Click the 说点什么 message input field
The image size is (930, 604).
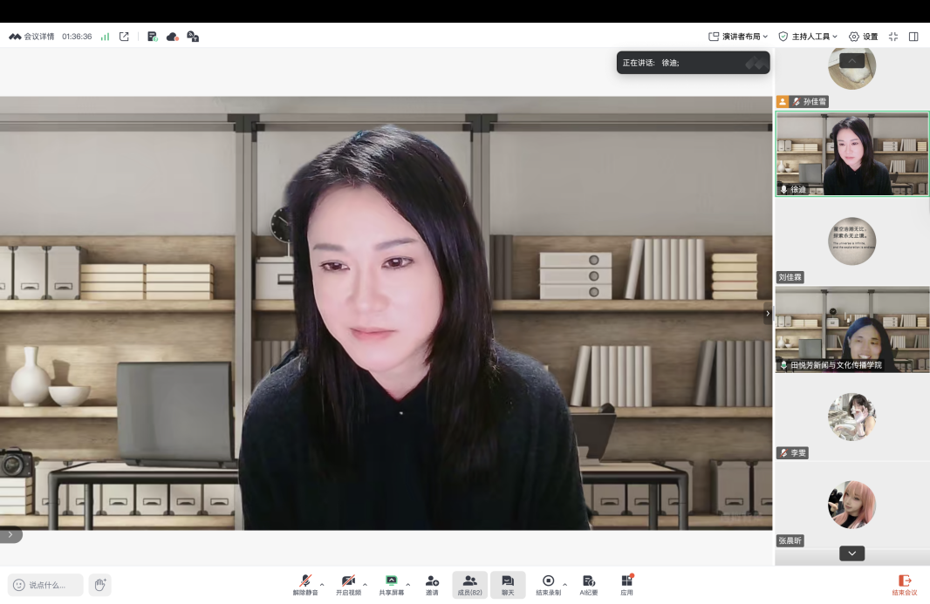[46, 585]
